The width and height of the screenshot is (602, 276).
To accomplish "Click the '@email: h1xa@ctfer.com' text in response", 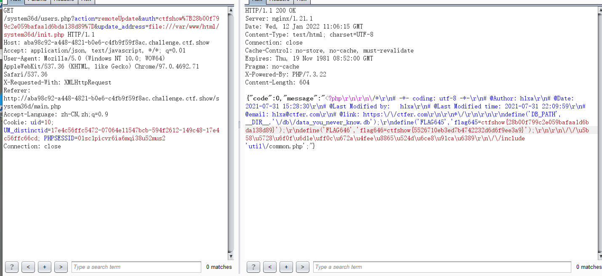I will click(x=282, y=114).
